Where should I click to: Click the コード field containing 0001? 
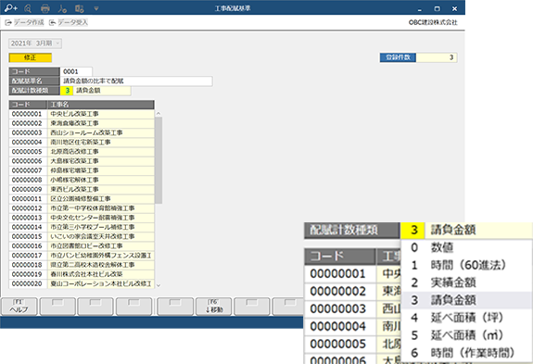click(76, 71)
